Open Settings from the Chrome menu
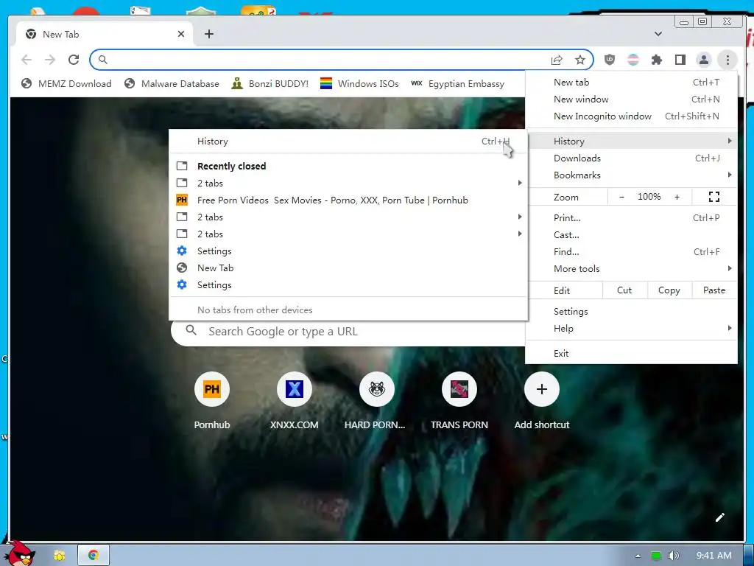Viewport: 754px width, 566px height. click(631, 312)
